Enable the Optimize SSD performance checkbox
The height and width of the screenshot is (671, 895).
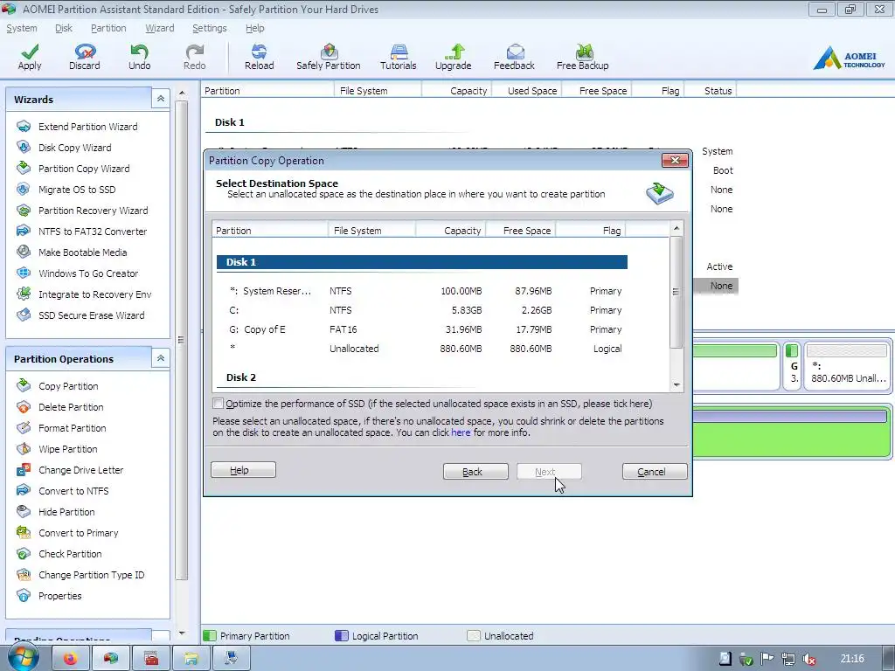(218, 404)
